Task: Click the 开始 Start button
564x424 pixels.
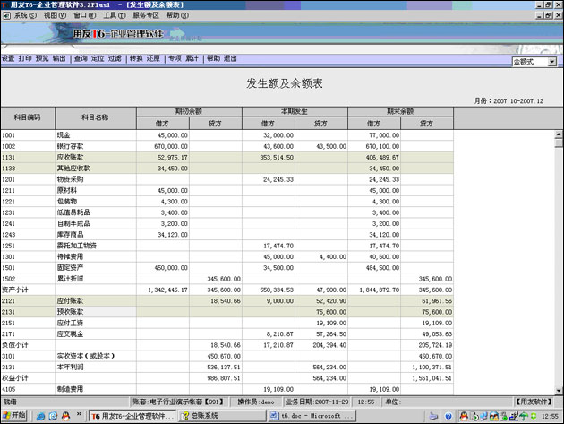Action: (14, 415)
